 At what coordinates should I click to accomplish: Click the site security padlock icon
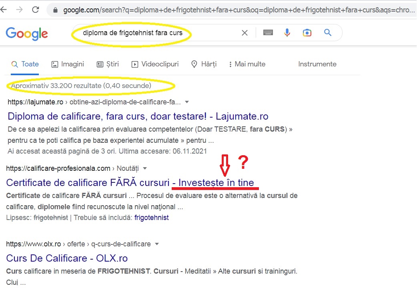[54, 10]
